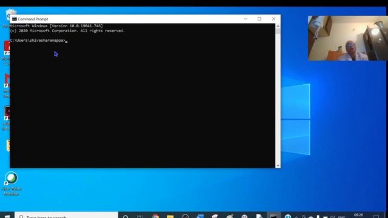388x218 pixels.
Task: Select the Cisco Webex Meetings desktop shortcut
Action: tap(12, 183)
